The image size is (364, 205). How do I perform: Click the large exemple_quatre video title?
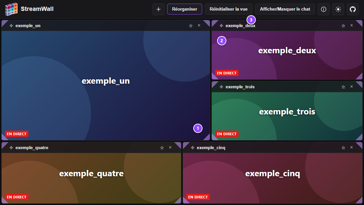tap(91, 174)
